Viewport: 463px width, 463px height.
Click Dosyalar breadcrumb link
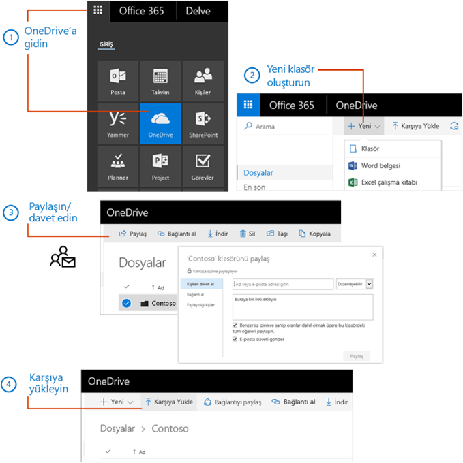point(117,428)
